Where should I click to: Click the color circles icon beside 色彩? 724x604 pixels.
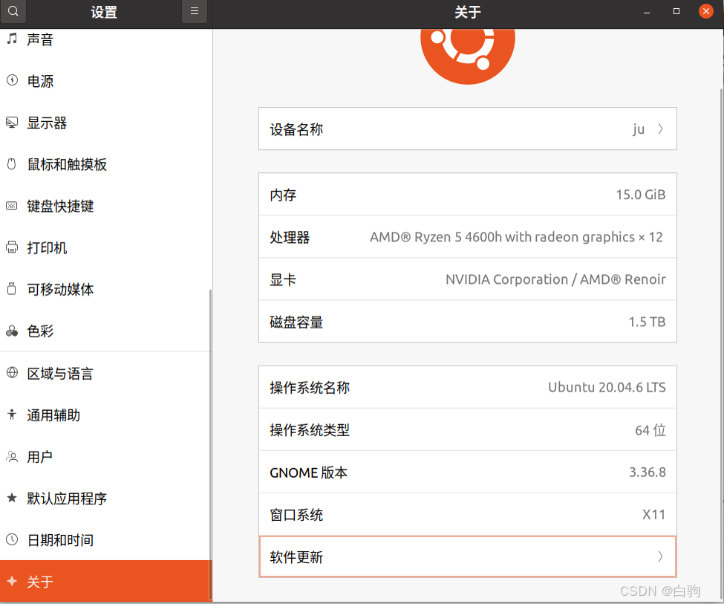(12, 331)
